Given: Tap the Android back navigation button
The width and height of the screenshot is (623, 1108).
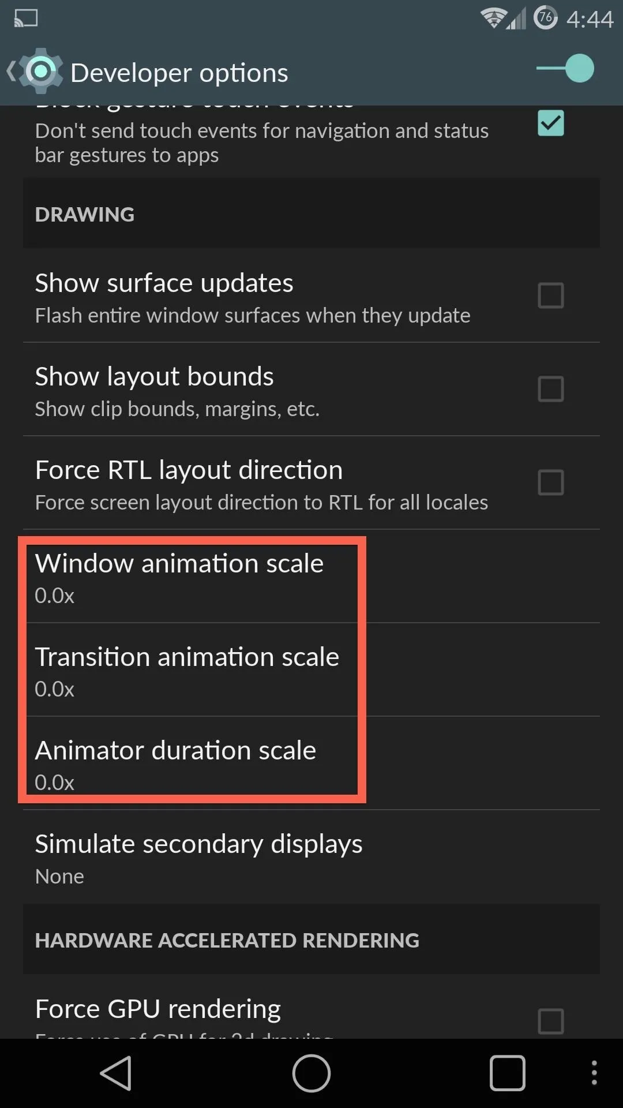Looking at the screenshot, I should tap(116, 1073).
